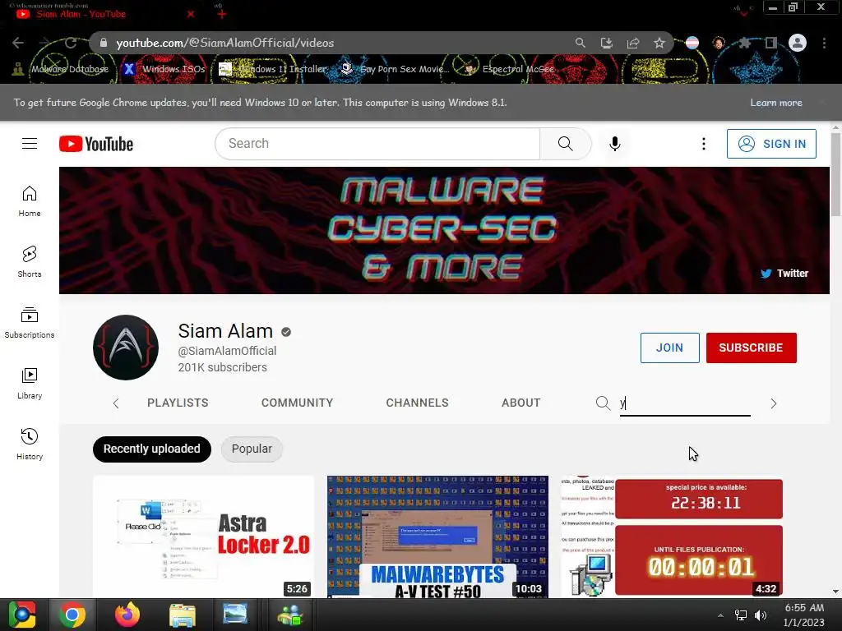
Task: Switch to the CHANNELS tab
Action: 417,403
